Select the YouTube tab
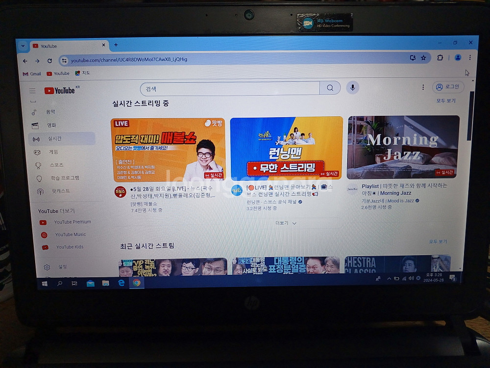Image resolution: width=490 pixels, height=368 pixels. click(x=69, y=46)
